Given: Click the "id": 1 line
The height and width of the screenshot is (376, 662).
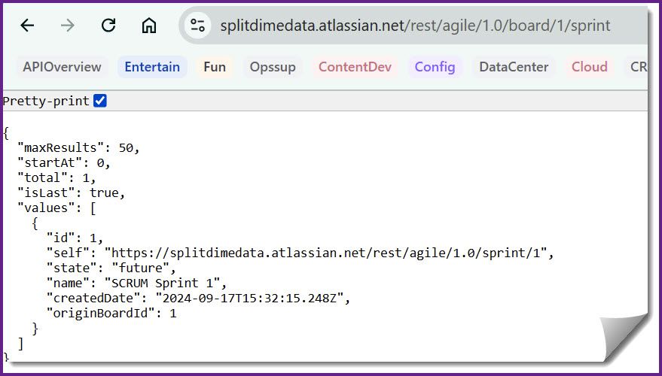Looking at the screenshot, I should click(75, 238).
